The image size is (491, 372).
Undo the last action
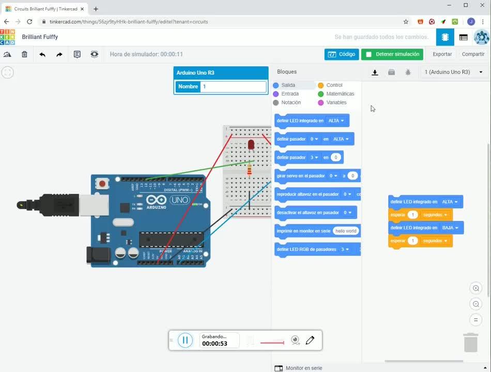pyautogui.click(x=42, y=54)
